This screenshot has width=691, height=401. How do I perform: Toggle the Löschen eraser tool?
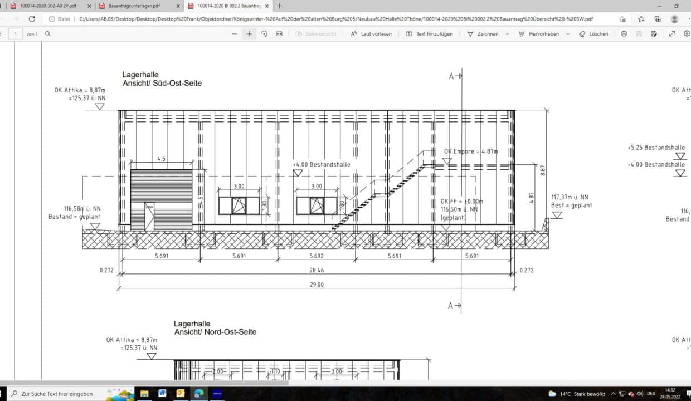tap(594, 34)
